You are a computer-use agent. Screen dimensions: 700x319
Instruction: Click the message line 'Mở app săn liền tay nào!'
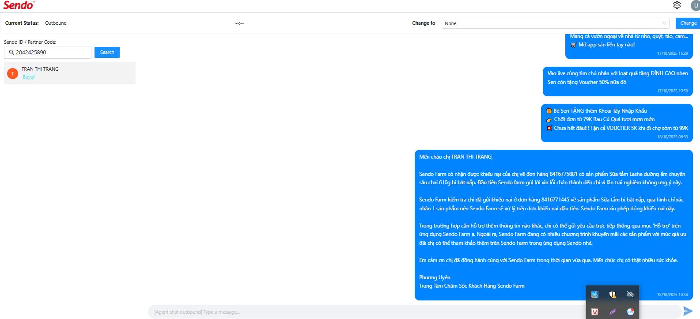(x=602, y=45)
